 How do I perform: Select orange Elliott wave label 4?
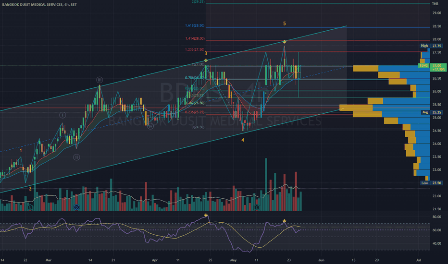pos(243,140)
